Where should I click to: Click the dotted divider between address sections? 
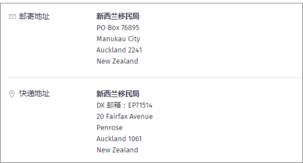(156, 78)
